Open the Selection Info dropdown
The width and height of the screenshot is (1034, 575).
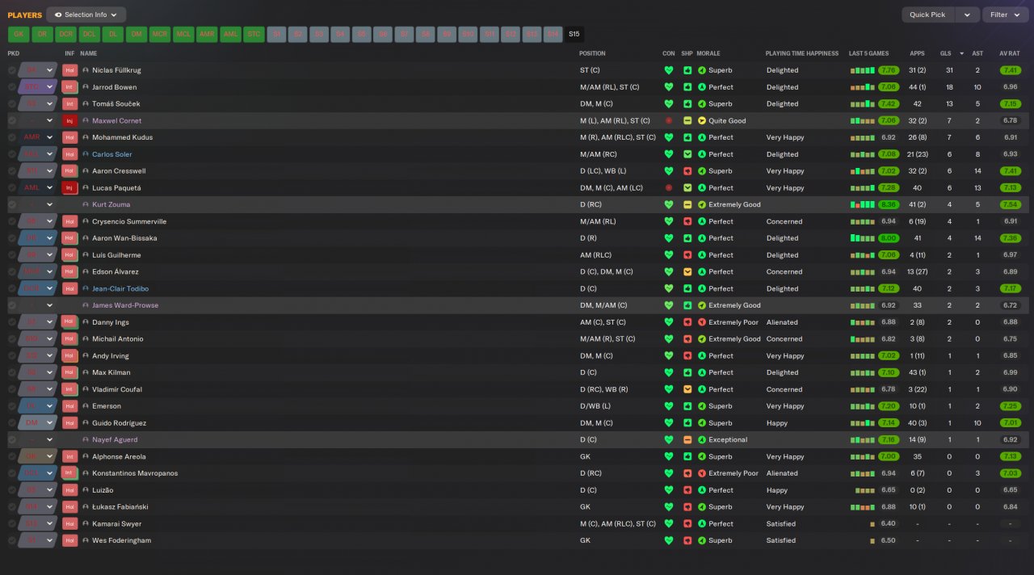click(x=86, y=15)
